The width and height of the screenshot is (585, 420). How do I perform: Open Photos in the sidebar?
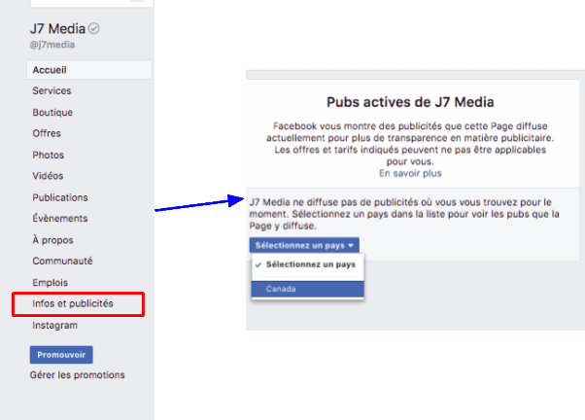click(x=49, y=155)
